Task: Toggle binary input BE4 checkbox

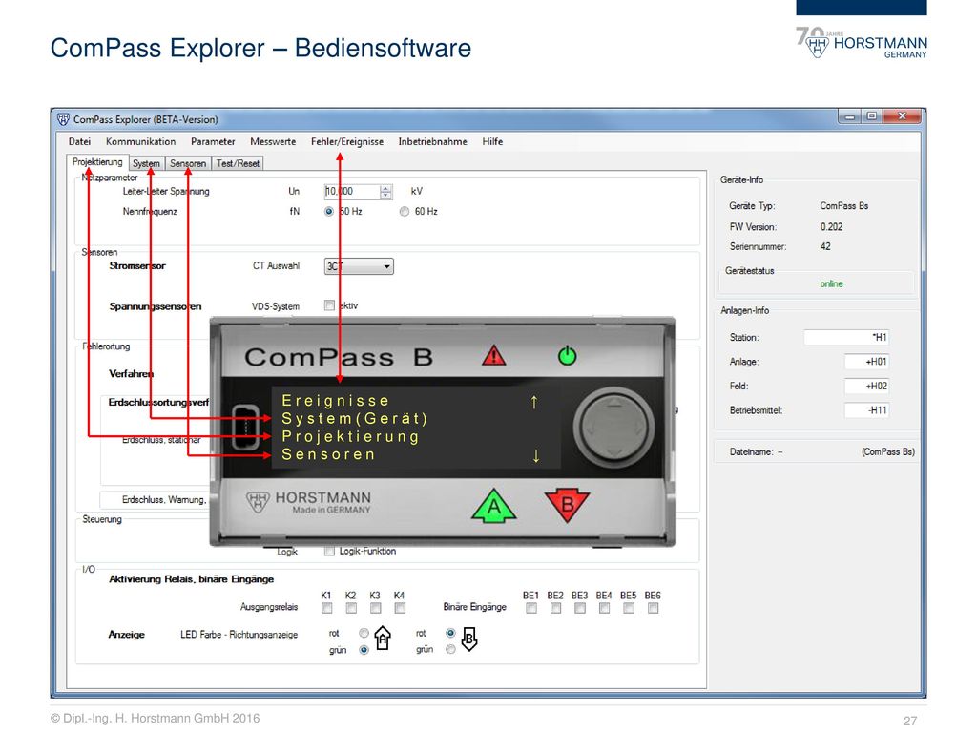Action: [x=604, y=608]
